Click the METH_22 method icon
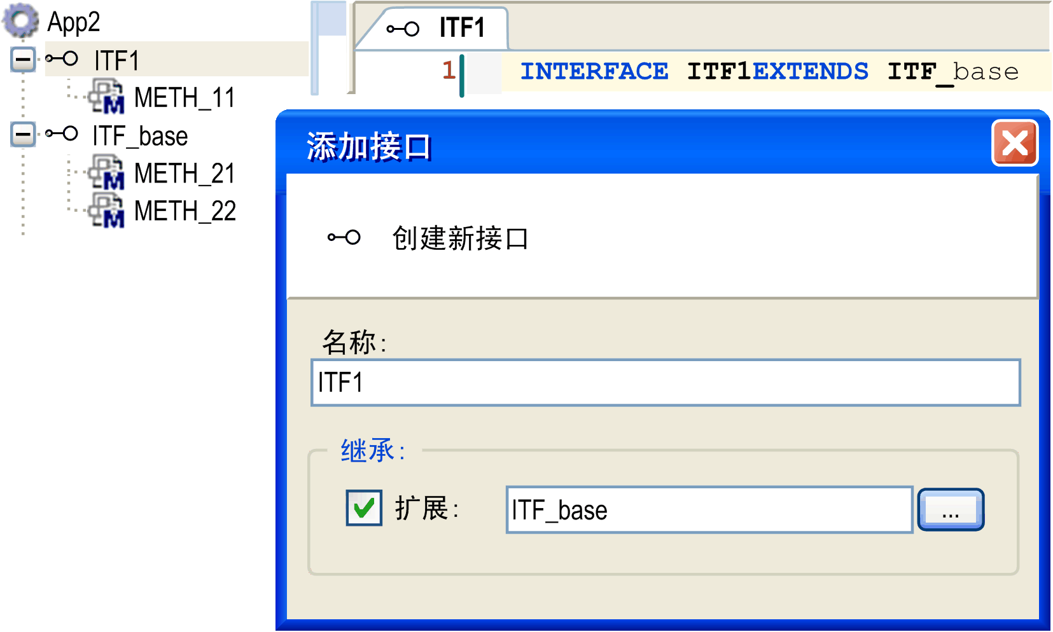Image resolution: width=1053 pixels, height=632 pixels. pos(106,210)
